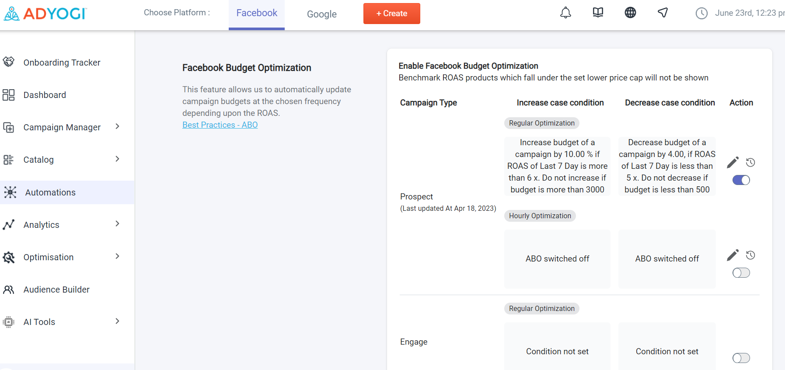This screenshot has height=370, width=785.
Task: Click the + Create button
Action: click(x=392, y=14)
